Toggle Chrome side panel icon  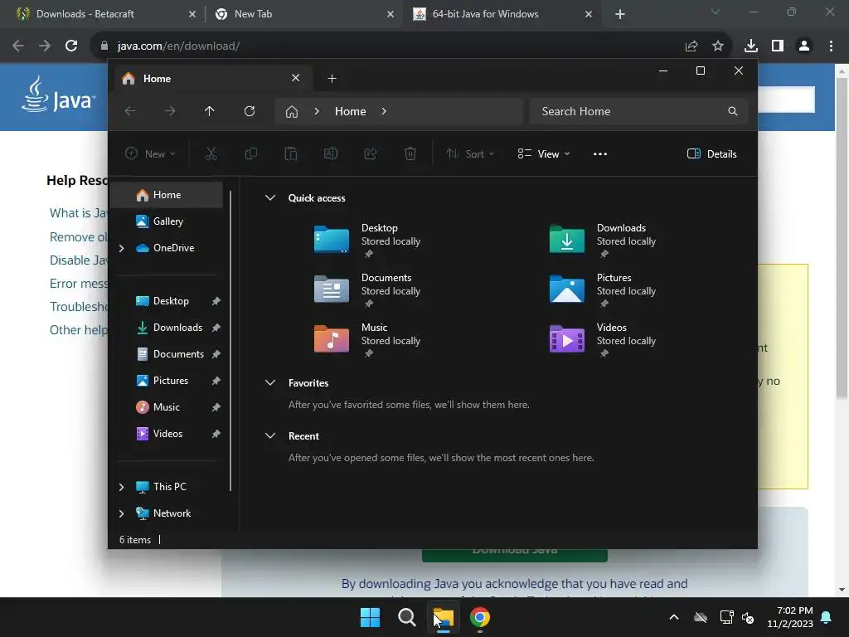pos(778,46)
